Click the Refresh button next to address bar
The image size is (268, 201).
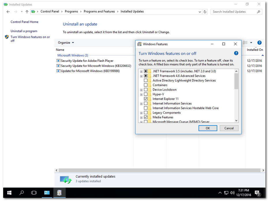(x=205, y=12)
